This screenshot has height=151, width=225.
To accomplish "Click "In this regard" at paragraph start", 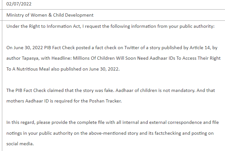I will click(20, 123).
